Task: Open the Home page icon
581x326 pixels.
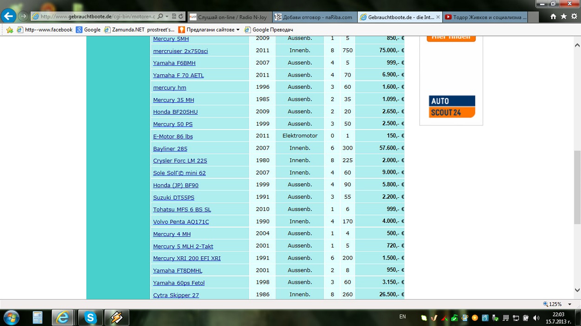Action: (x=553, y=17)
